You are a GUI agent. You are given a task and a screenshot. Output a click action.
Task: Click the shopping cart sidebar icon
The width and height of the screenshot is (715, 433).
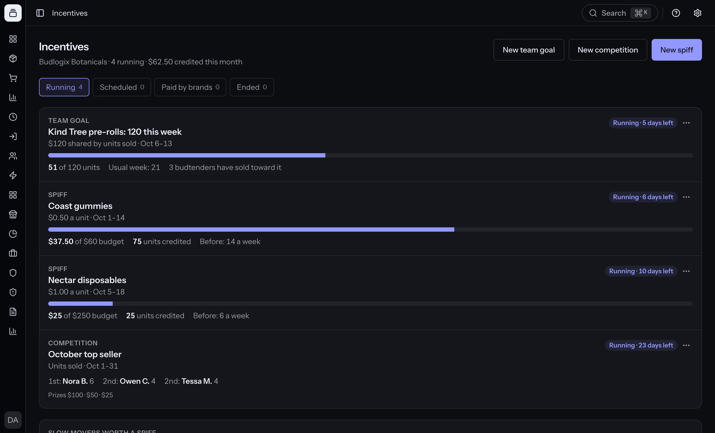click(x=13, y=78)
